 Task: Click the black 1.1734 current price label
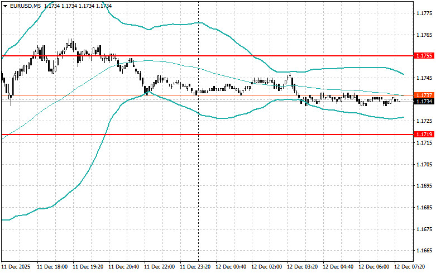coord(424,102)
